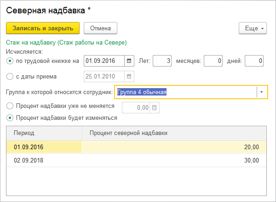
Task: Focus the 'месяцев' months input field
Action: click(213, 61)
